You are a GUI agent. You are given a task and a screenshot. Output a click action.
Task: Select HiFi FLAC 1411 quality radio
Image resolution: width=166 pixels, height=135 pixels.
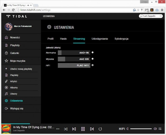[x=92, y=65]
